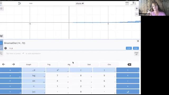169x95 pixels.
Task: Tap the absolute value |a| key
Action: (x=34, y=92)
